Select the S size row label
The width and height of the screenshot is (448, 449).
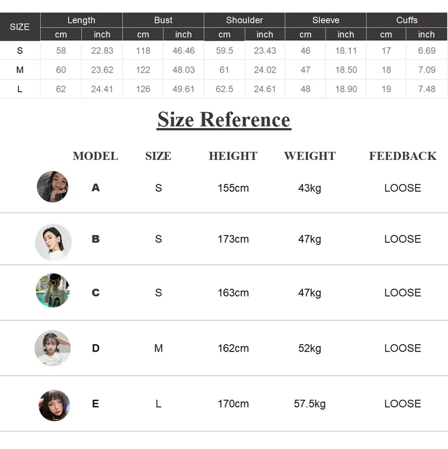pos(20,50)
